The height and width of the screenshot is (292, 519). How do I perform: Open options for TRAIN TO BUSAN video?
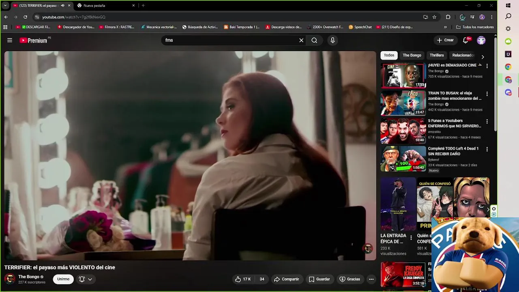pos(487,94)
